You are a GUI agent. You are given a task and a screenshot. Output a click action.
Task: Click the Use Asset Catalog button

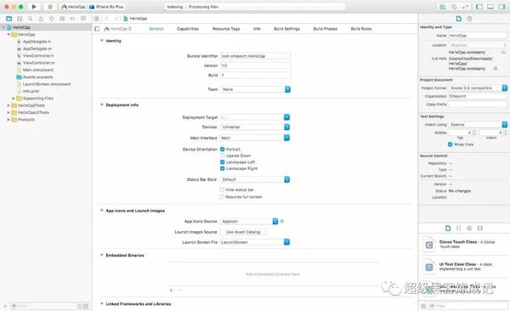(x=243, y=232)
